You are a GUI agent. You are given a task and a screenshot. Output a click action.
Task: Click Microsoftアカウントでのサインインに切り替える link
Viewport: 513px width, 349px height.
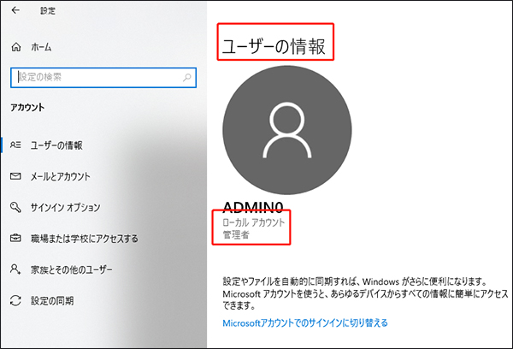305,323
